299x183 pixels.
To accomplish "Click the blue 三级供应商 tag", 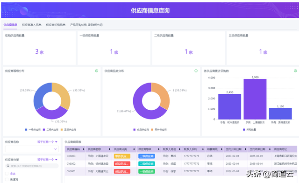I will pos(146,156).
